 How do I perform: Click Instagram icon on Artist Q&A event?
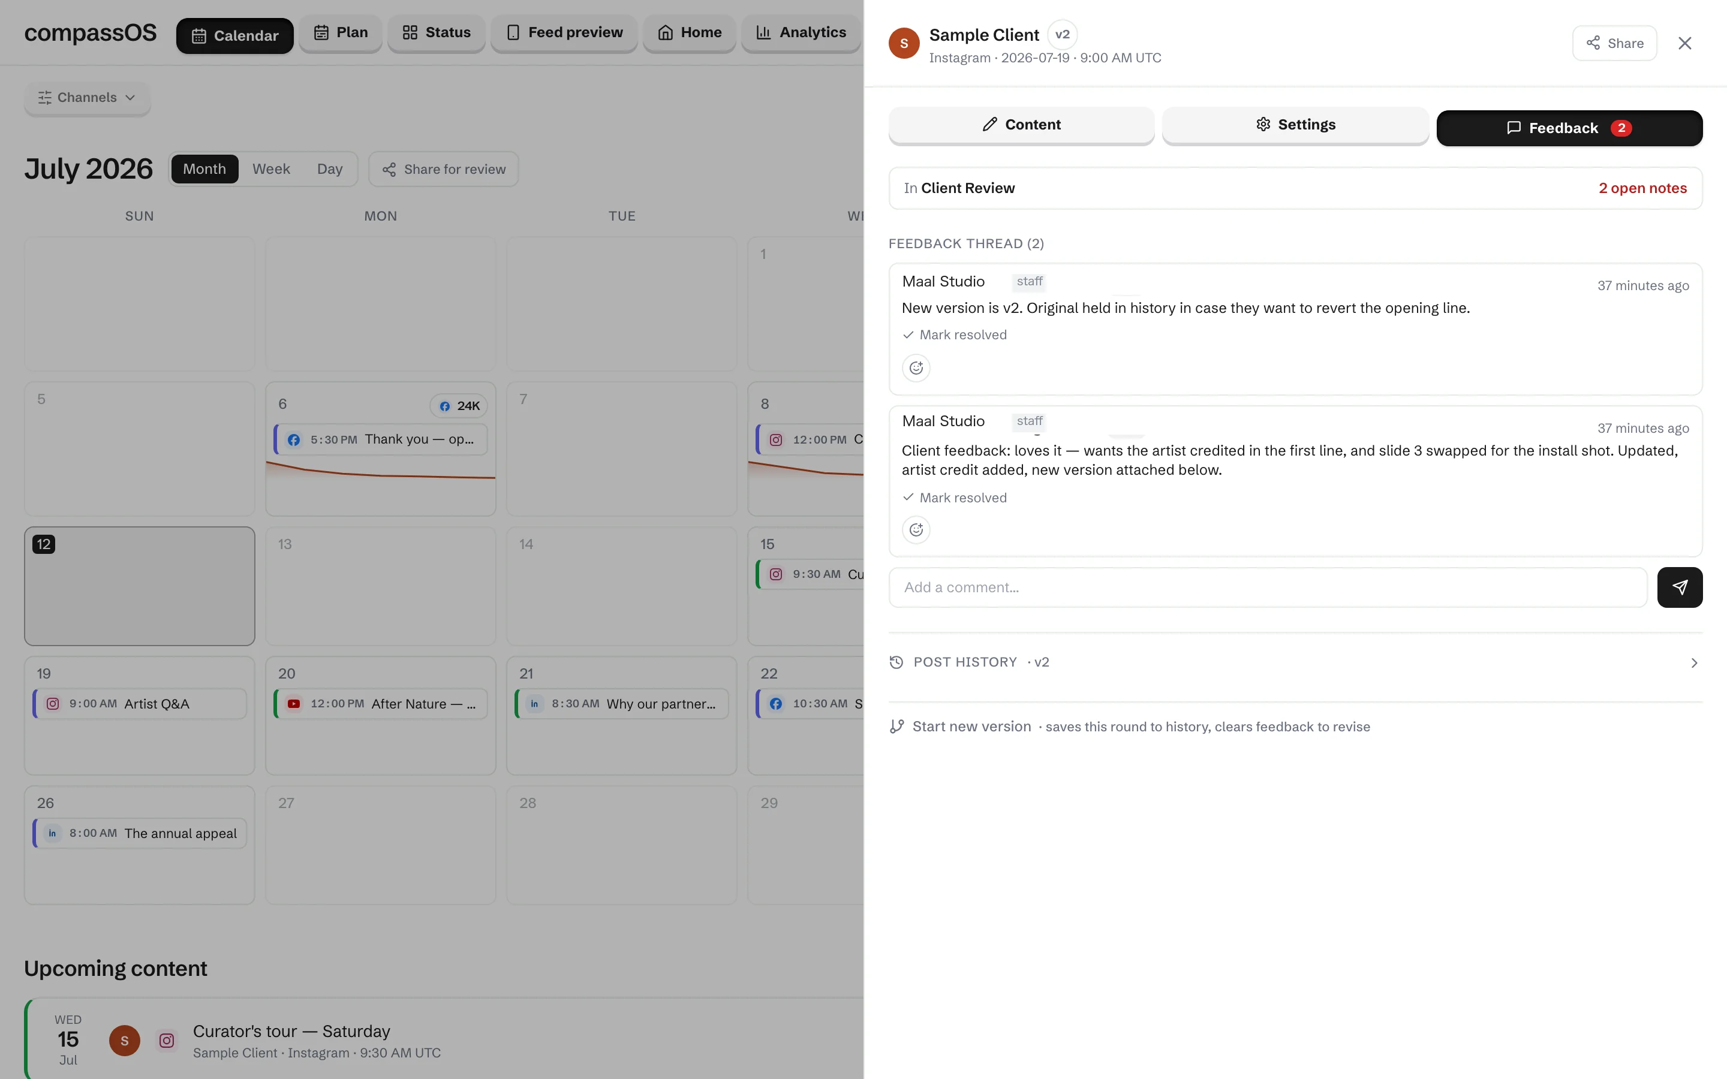[53, 704]
